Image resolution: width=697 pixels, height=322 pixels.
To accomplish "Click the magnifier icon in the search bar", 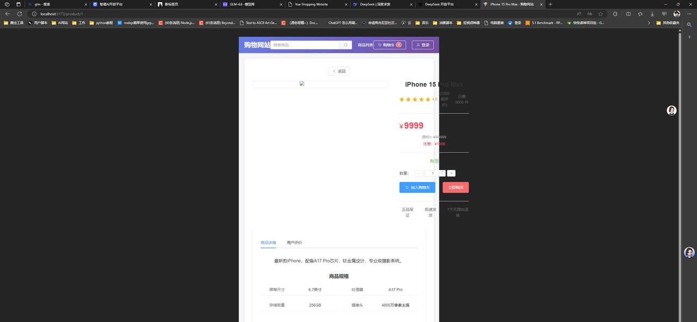I will click(x=345, y=45).
